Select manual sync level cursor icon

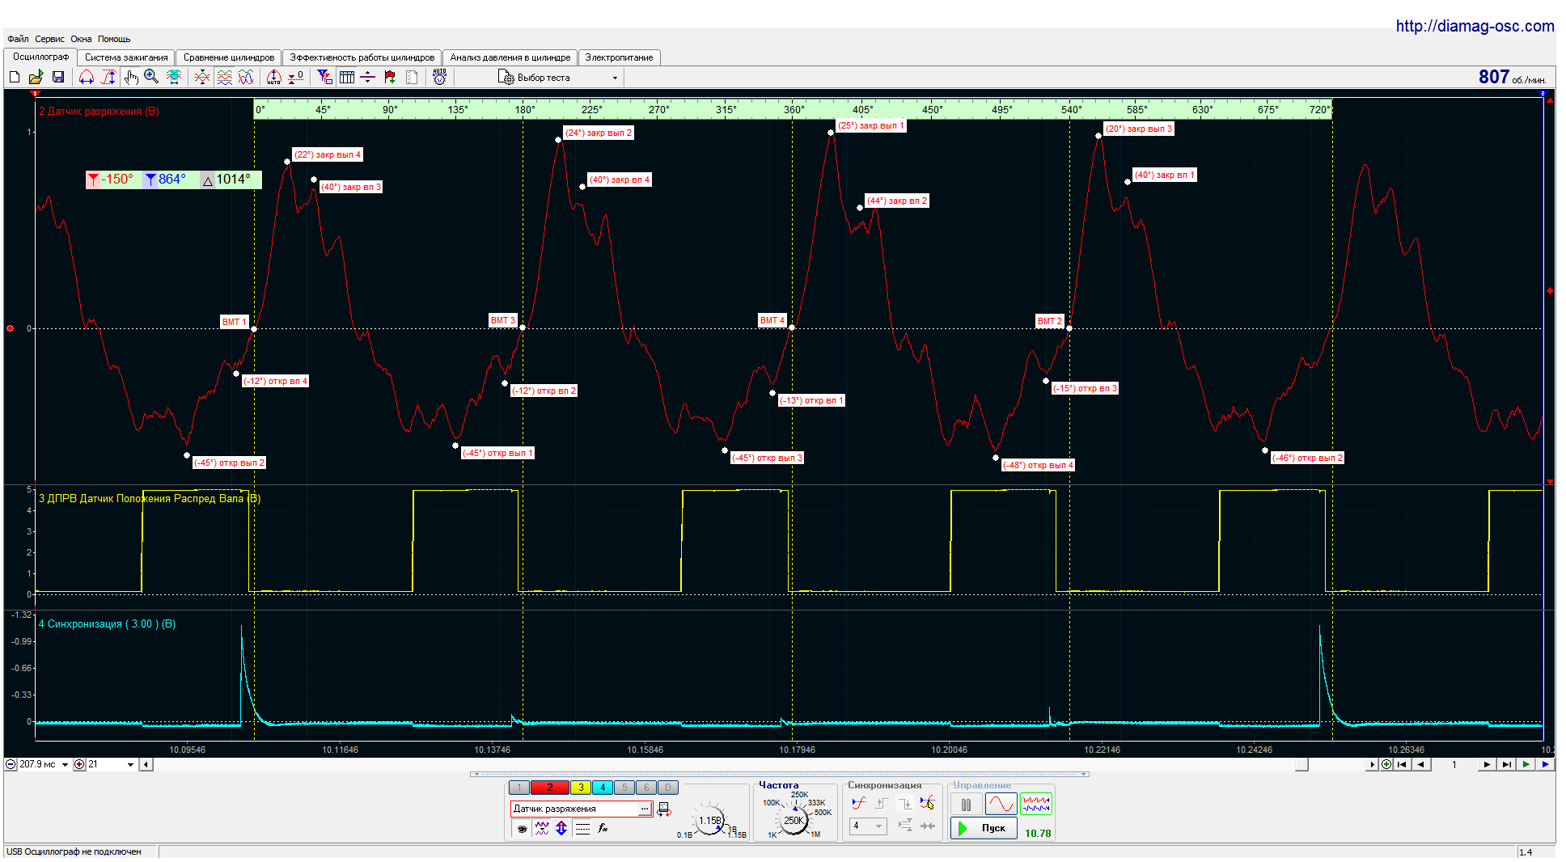(927, 803)
